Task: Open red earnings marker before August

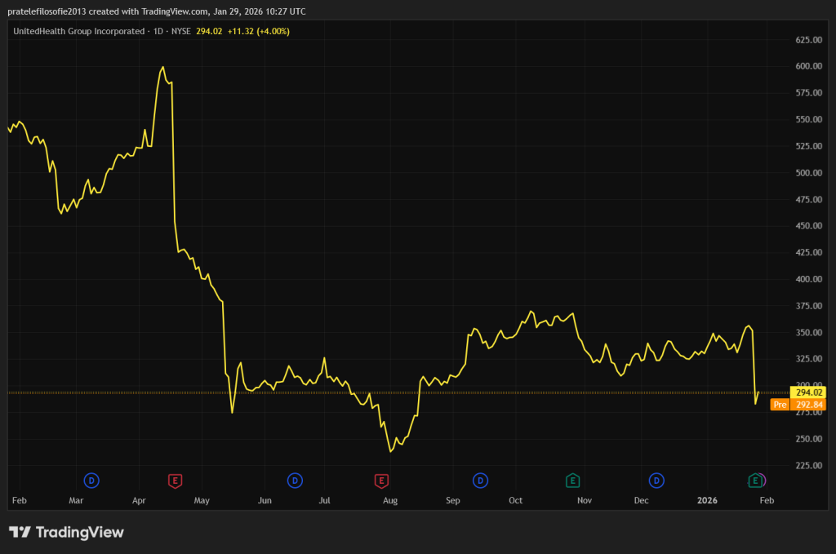Action: point(380,481)
